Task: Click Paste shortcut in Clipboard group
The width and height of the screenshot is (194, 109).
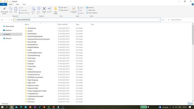Action: 24,13
